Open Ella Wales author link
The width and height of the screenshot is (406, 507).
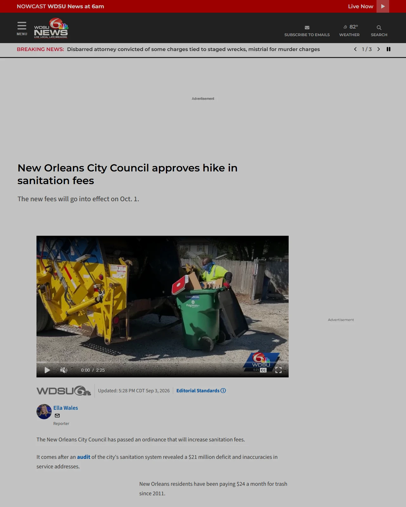tap(66, 408)
